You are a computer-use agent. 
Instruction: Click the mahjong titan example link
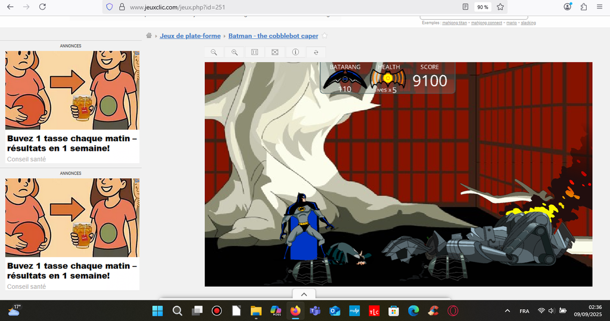click(455, 23)
